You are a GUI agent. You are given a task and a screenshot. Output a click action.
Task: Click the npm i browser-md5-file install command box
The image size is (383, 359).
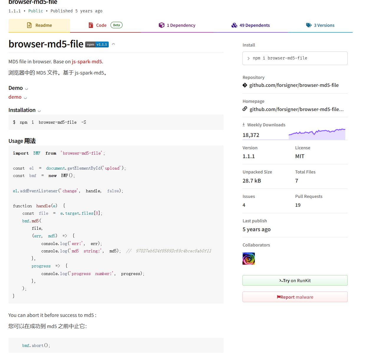[295, 58]
